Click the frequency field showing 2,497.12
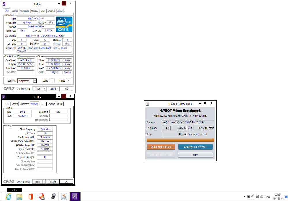The width and height of the screenshot is (288, 201). pos(179,128)
